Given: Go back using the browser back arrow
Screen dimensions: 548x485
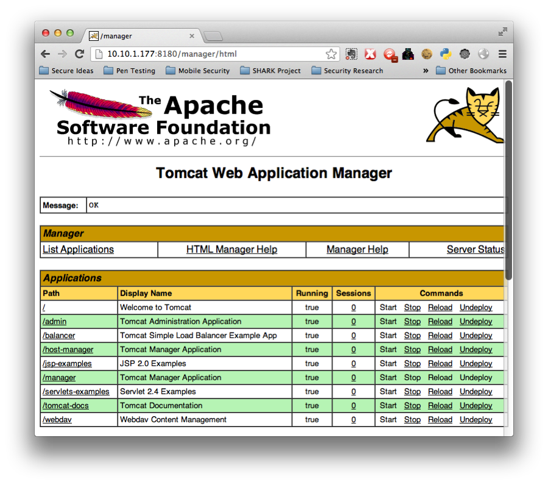Looking at the screenshot, I should click(46, 54).
